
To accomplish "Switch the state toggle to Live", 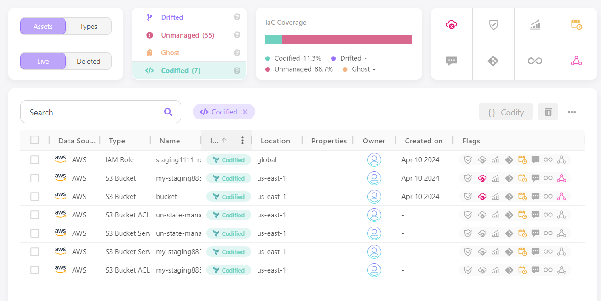I will tap(43, 61).
